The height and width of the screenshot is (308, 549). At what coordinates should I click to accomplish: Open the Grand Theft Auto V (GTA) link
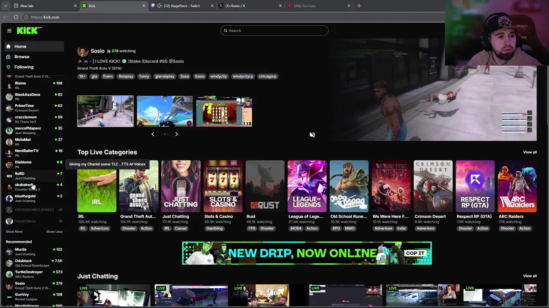99,68
